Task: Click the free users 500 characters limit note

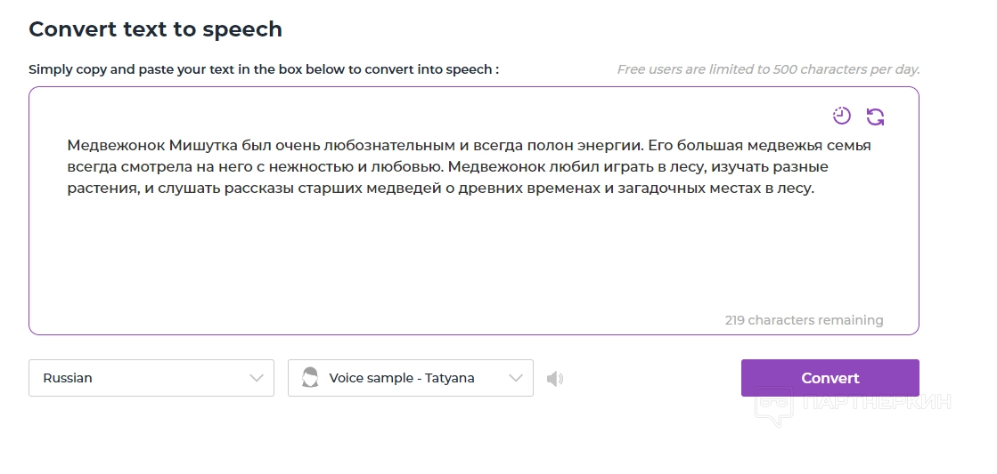Action: (x=768, y=69)
